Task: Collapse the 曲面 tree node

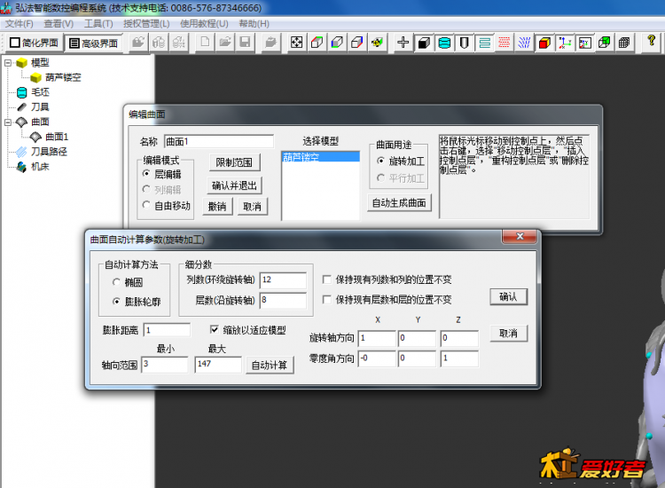Action: pyautogui.click(x=8, y=122)
